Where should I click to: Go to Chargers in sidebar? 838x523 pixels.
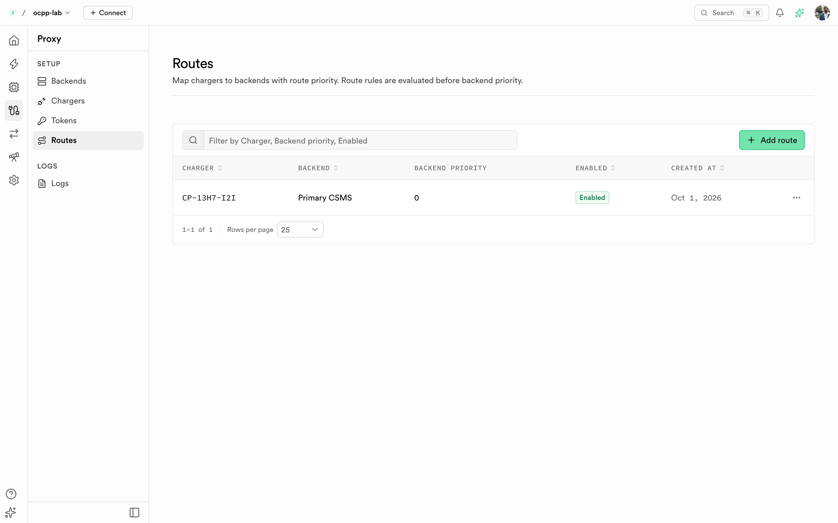pyautogui.click(x=88, y=101)
